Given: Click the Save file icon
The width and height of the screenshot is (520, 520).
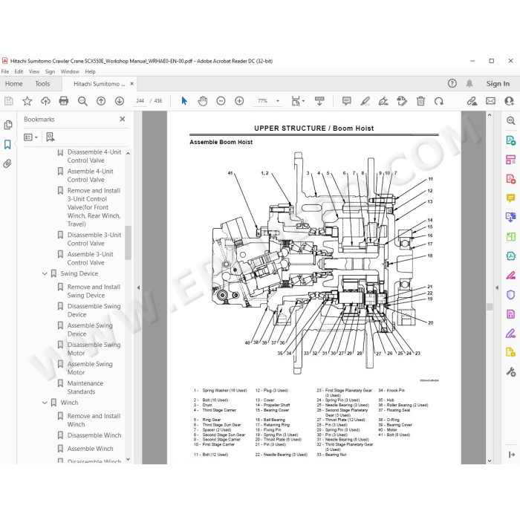Looking at the screenshot, I should tap(9, 101).
